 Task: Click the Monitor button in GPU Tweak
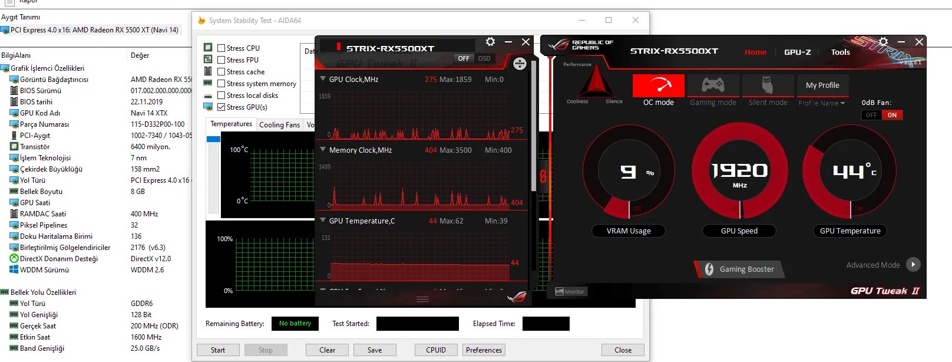pyautogui.click(x=570, y=291)
